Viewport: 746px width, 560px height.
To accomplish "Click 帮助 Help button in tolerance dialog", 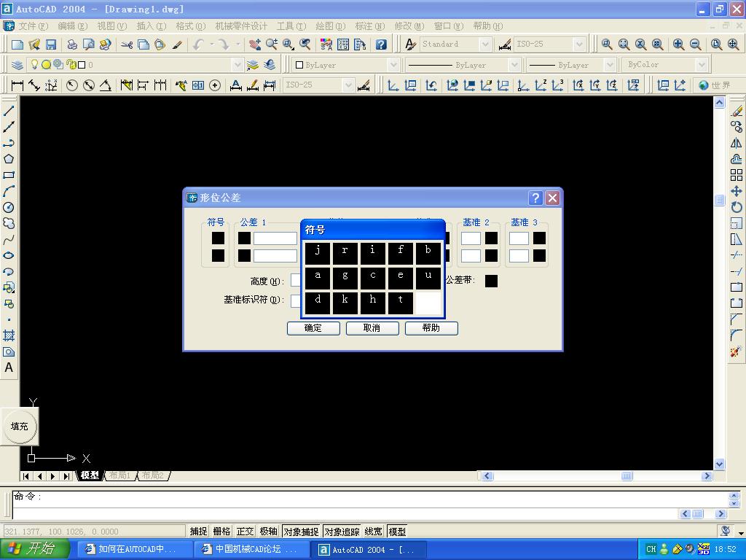I will (431, 328).
